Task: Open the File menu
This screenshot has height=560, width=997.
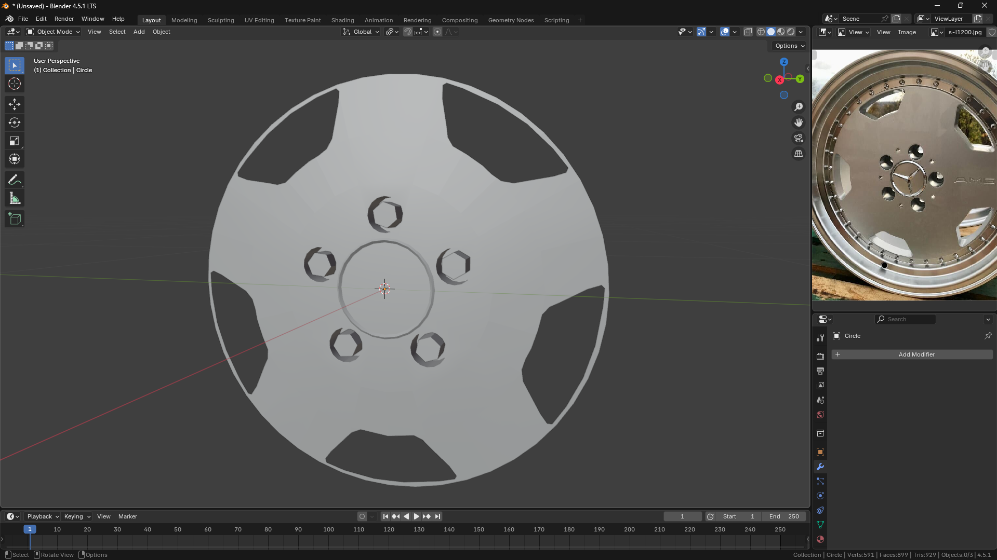Action: (x=23, y=19)
